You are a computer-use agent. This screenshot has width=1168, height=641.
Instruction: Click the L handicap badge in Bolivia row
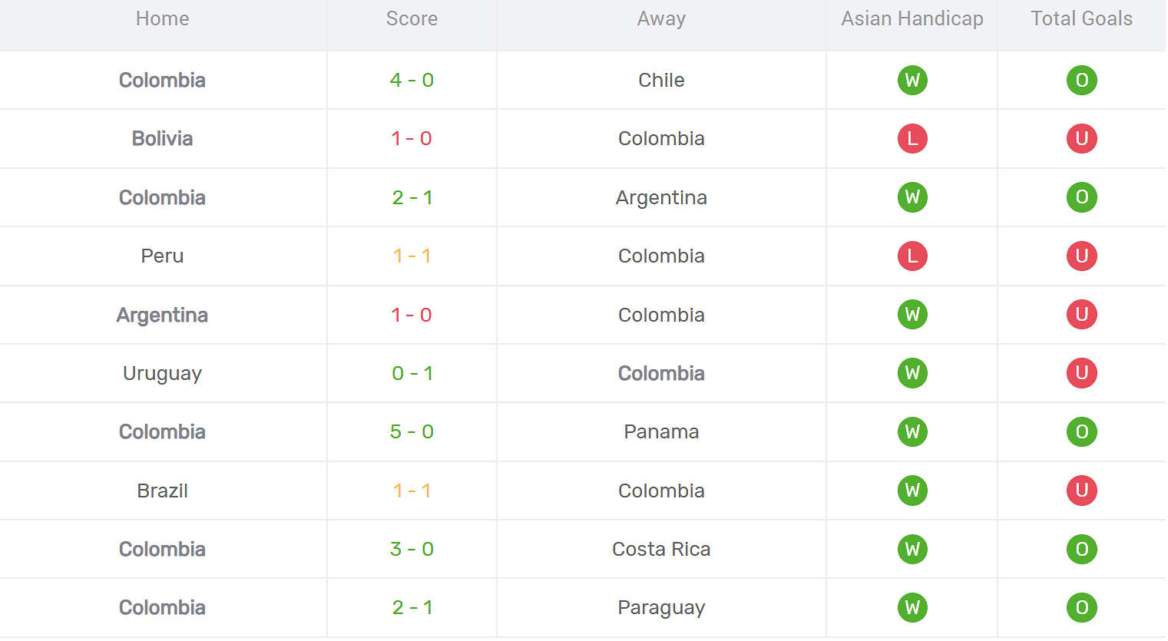pyautogui.click(x=912, y=138)
